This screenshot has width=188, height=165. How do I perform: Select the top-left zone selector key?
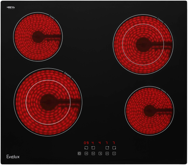[93, 148]
